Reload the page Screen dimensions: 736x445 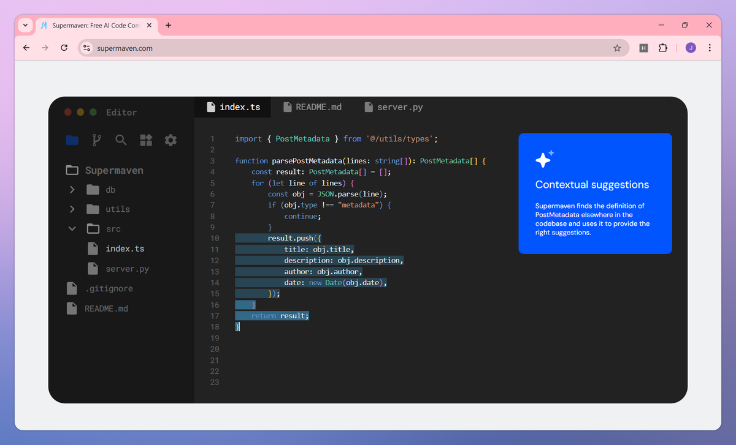click(x=64, y=48)
